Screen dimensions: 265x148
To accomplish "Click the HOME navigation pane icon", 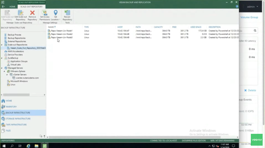I will (3, 101).
